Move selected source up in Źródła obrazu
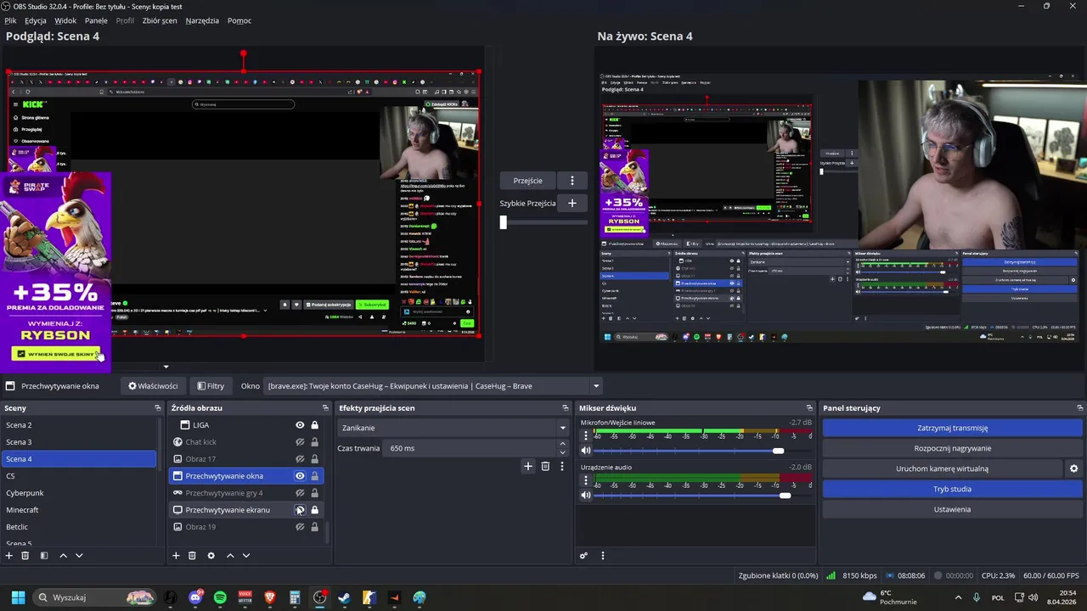Viewport: 1087px width, 611px height. pyautogui.click(x=230, y=556)
